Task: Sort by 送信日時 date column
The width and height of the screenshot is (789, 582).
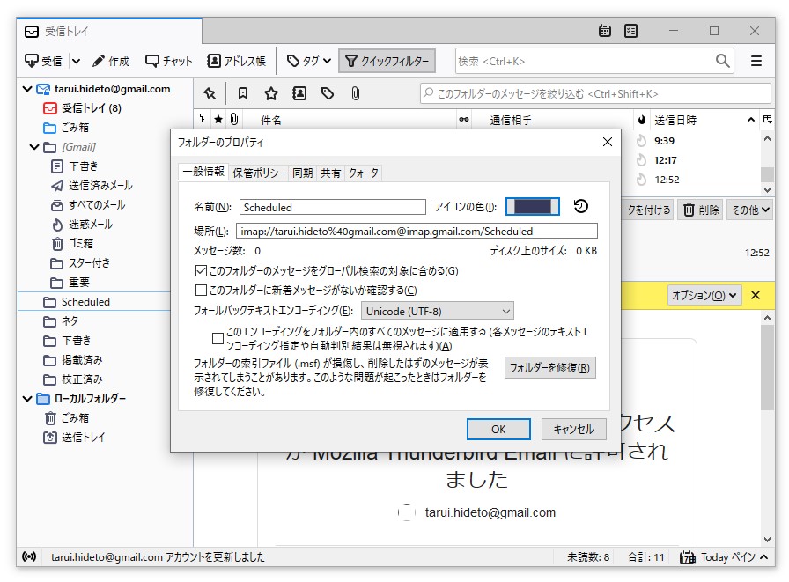Action: click(x=675, y=120)
